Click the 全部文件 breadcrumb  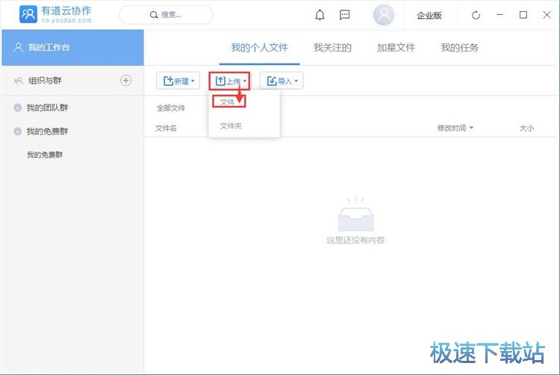click(x=171, y=108)
